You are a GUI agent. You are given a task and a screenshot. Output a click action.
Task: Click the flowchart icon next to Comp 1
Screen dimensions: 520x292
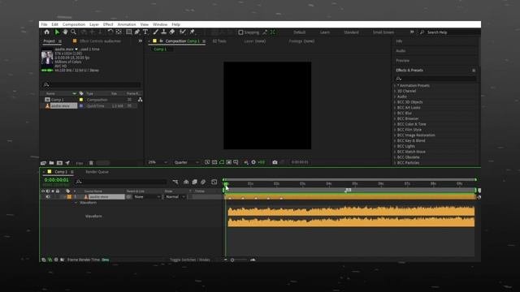(x=140, y=100)
